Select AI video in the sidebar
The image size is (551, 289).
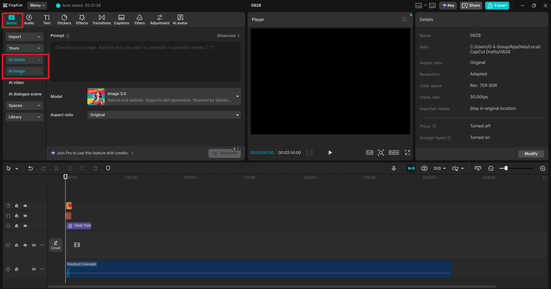tap(16, 82)
